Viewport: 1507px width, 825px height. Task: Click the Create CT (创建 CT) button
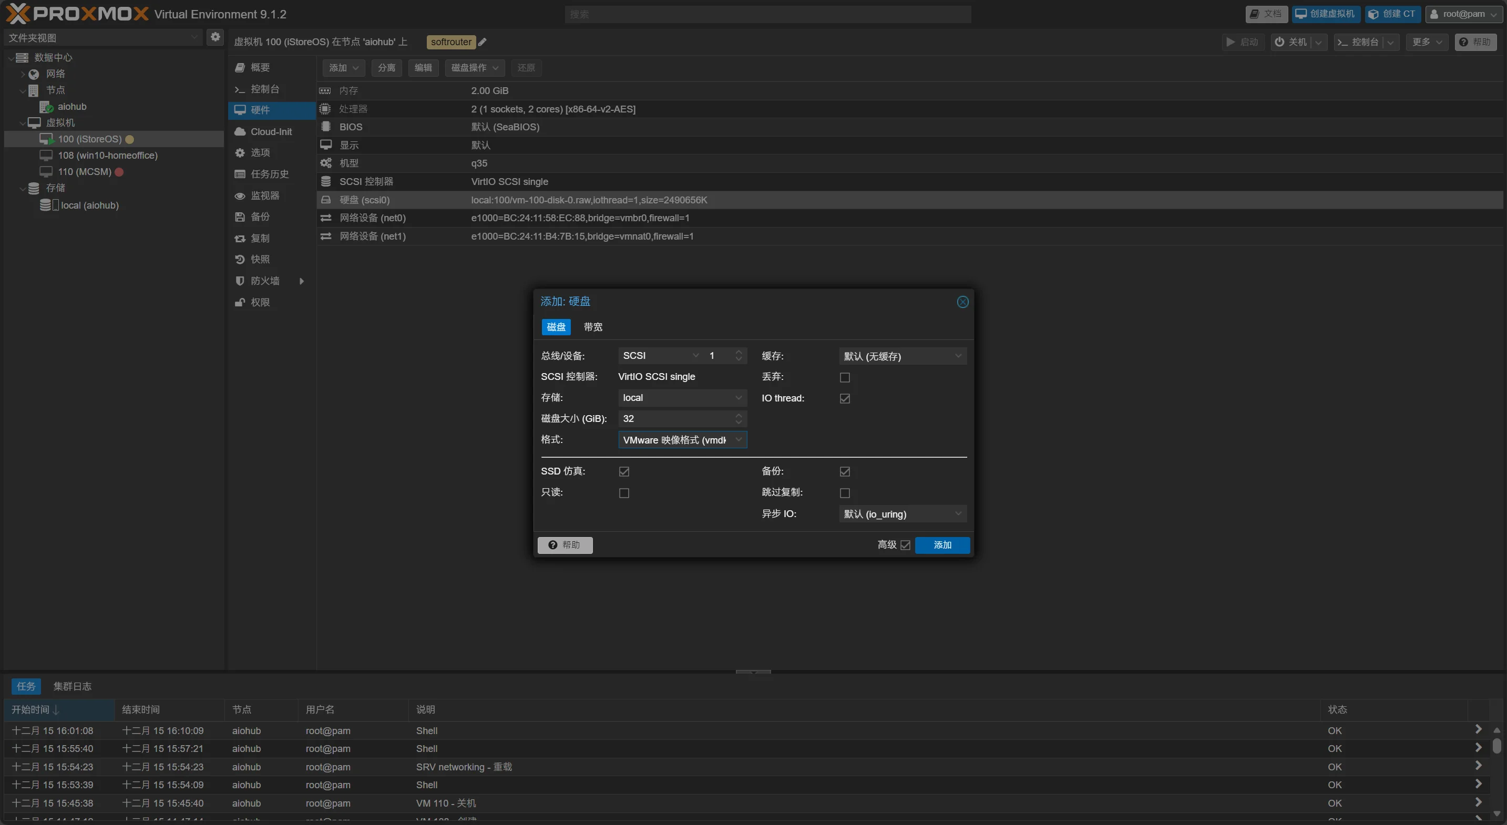pyautogui.click(x=1392, y=14)
